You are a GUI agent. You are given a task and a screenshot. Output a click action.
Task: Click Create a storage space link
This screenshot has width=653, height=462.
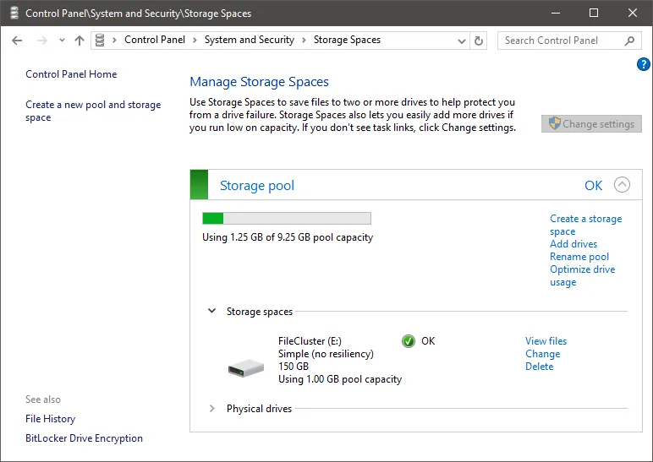point(585,225)
